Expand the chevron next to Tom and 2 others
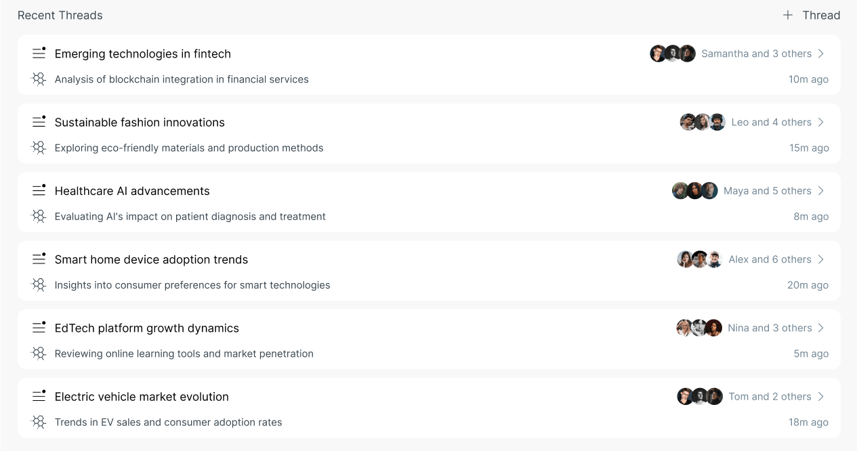Image resolution: width=857 pixels, height=451 pixels. pyautogui.click(x=821, y=396)
